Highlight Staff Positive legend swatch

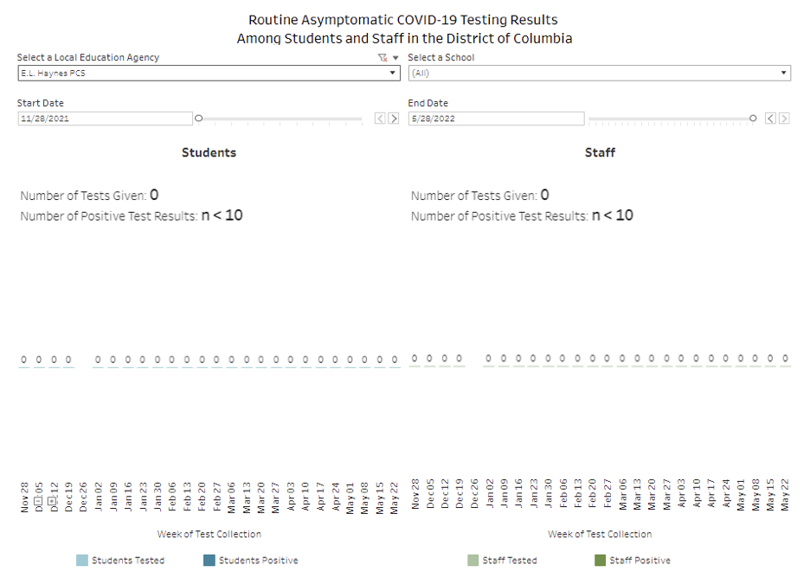click(x=600, y=561)
